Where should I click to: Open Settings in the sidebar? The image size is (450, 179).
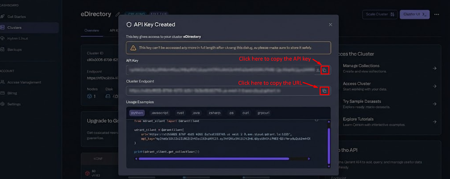[14, 104]
